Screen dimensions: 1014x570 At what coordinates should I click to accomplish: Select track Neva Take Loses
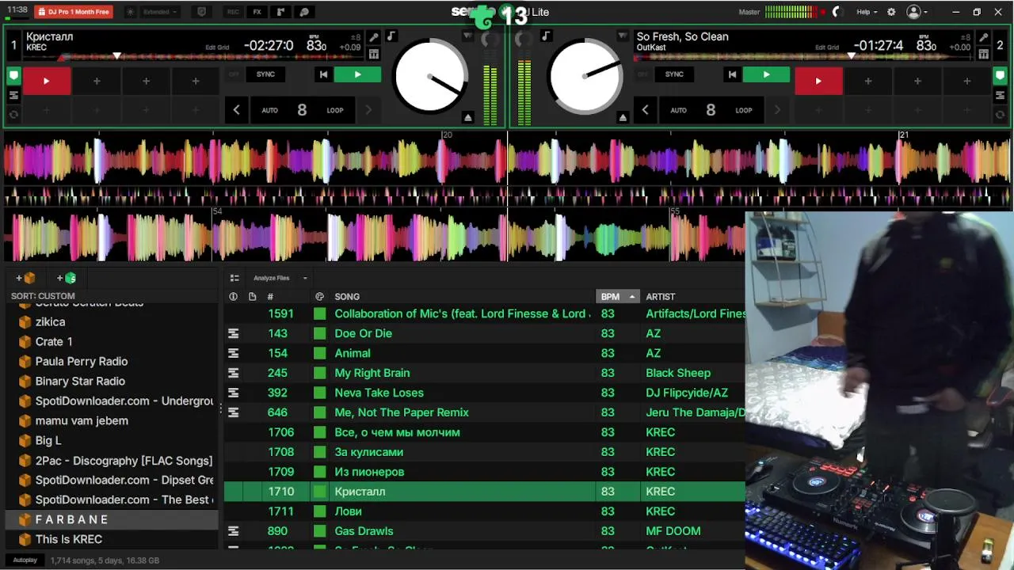tap(379, 393)
